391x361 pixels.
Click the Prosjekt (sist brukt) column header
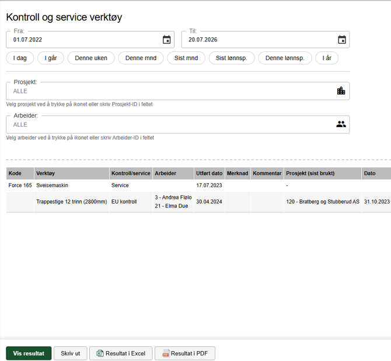click(x=323, y=173)
